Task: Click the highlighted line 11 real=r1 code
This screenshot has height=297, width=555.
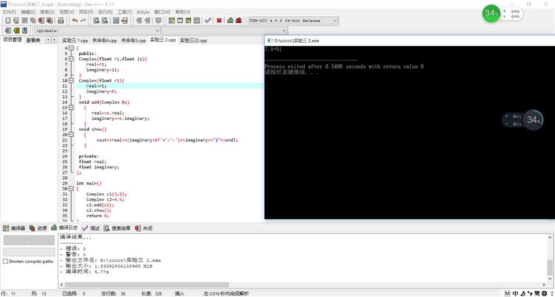Action: point(97,86)
